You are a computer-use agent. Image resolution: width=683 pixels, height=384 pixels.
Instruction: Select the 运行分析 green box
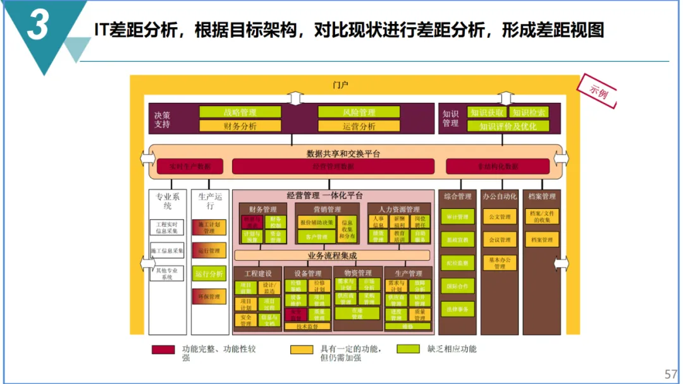(209, 274)
